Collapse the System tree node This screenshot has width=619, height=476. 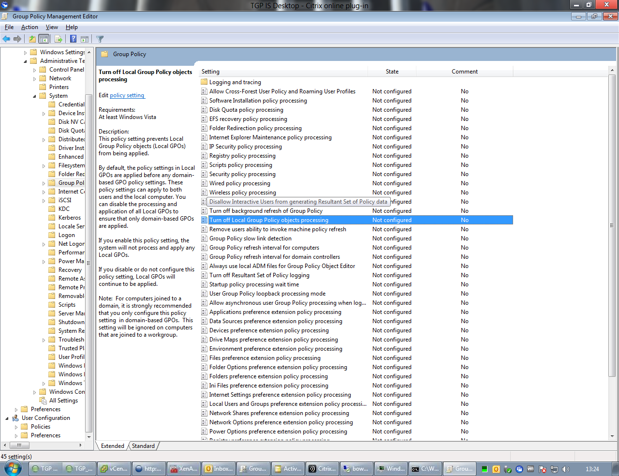(x=34, y=96)
